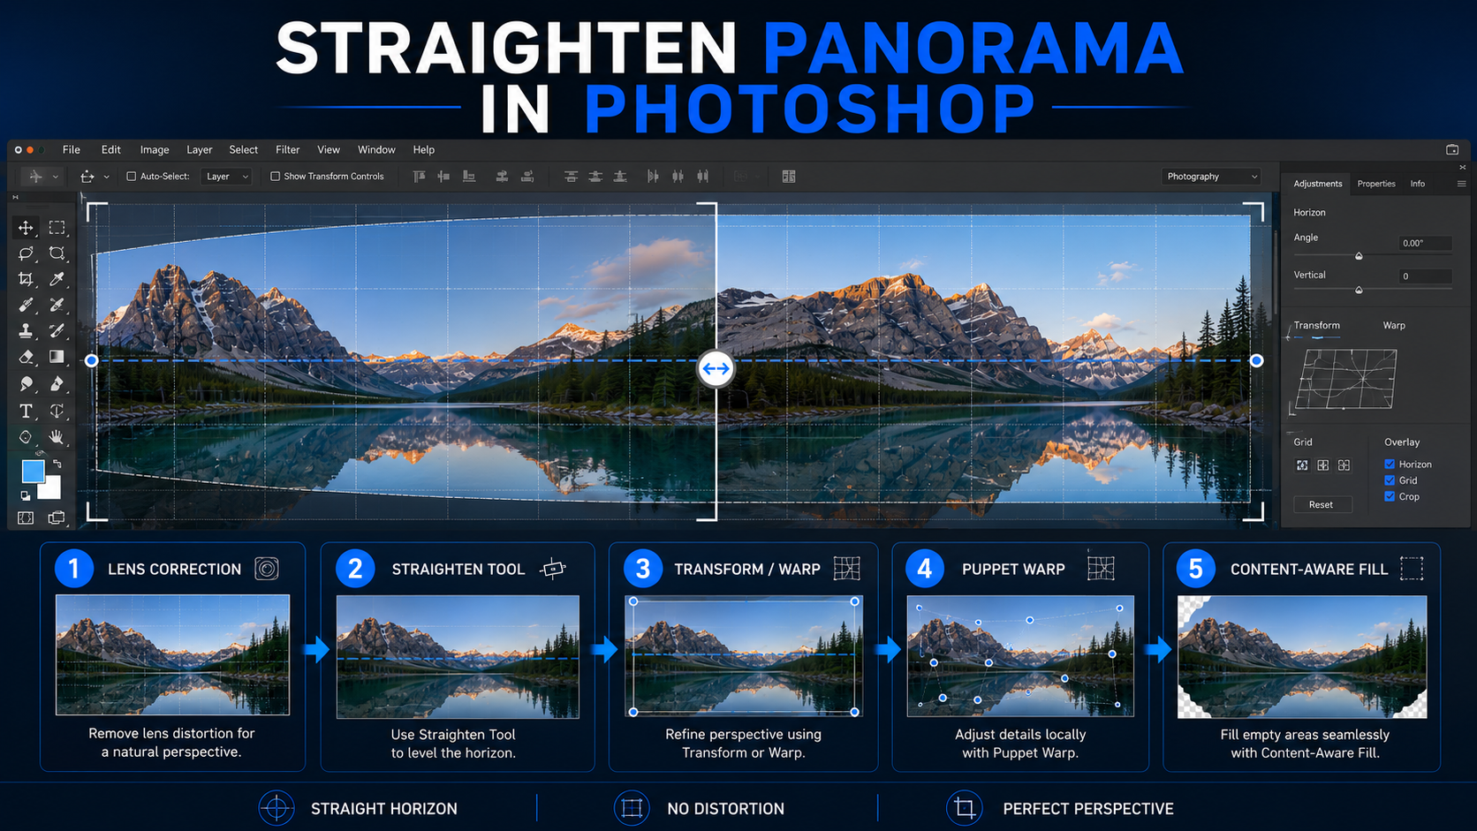Viewport: 1477px width, 831px height.
Task: Click the middle Grid style button
Action: tap(1323, 465)
